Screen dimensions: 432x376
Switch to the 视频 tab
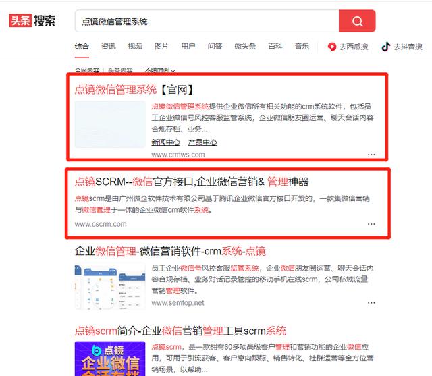135,47
